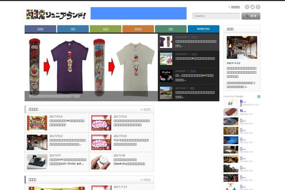Click 'more' link in first section header
The width and height of the screenshot is (285, 190).
coord(146,109)
